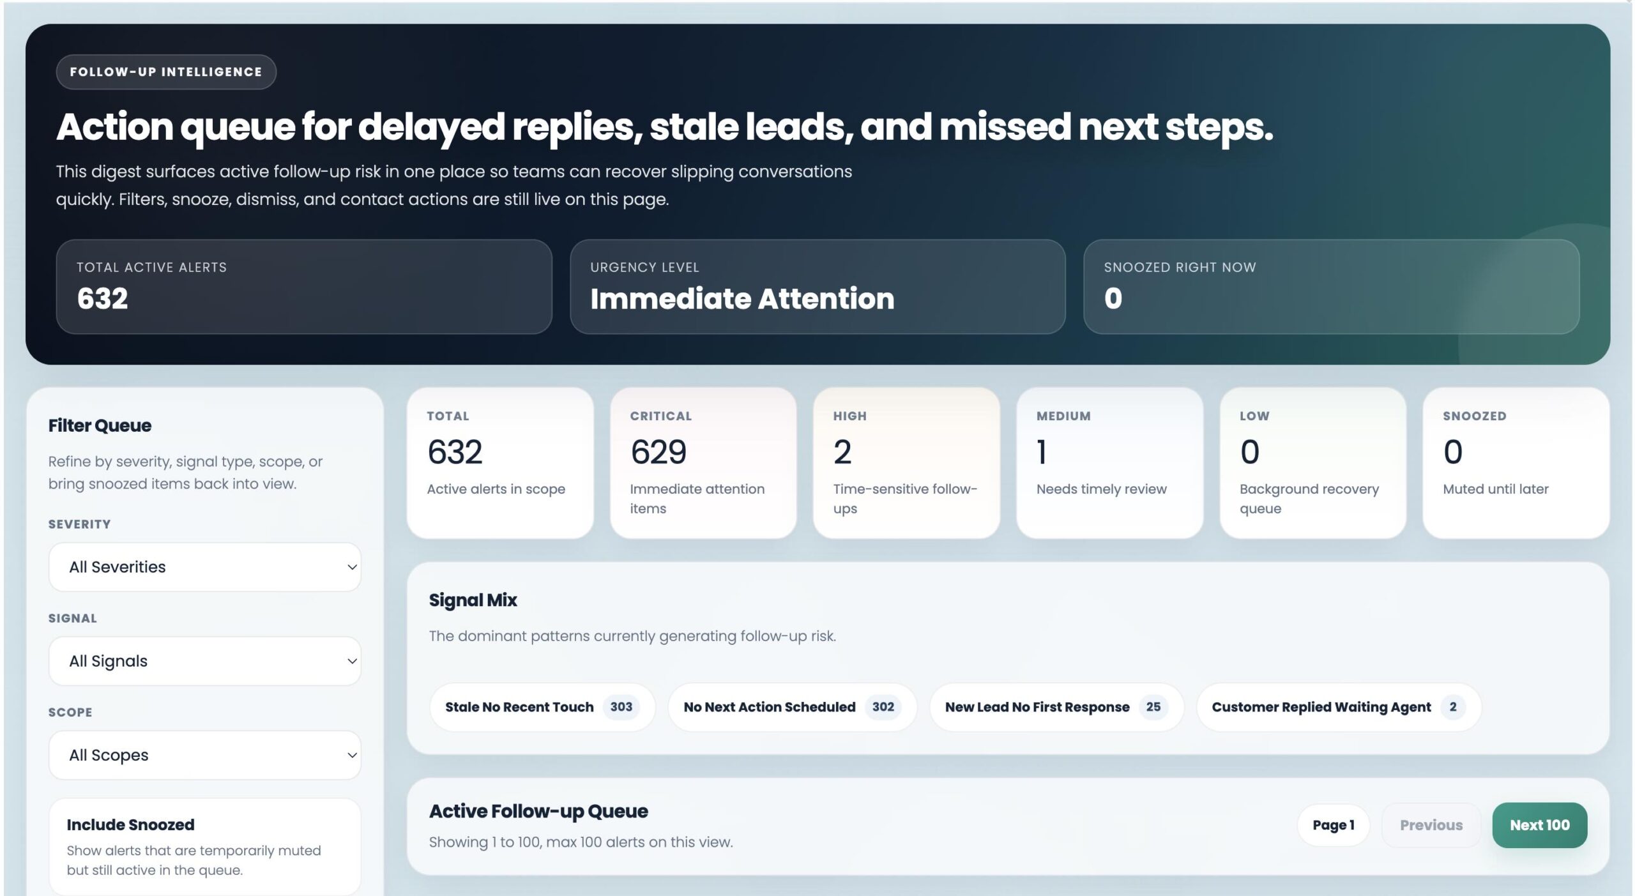Viewport: 1635px width, 896px height.
Task: Click the Follow-Up Intelligence badge
Action: click(166, 72)
